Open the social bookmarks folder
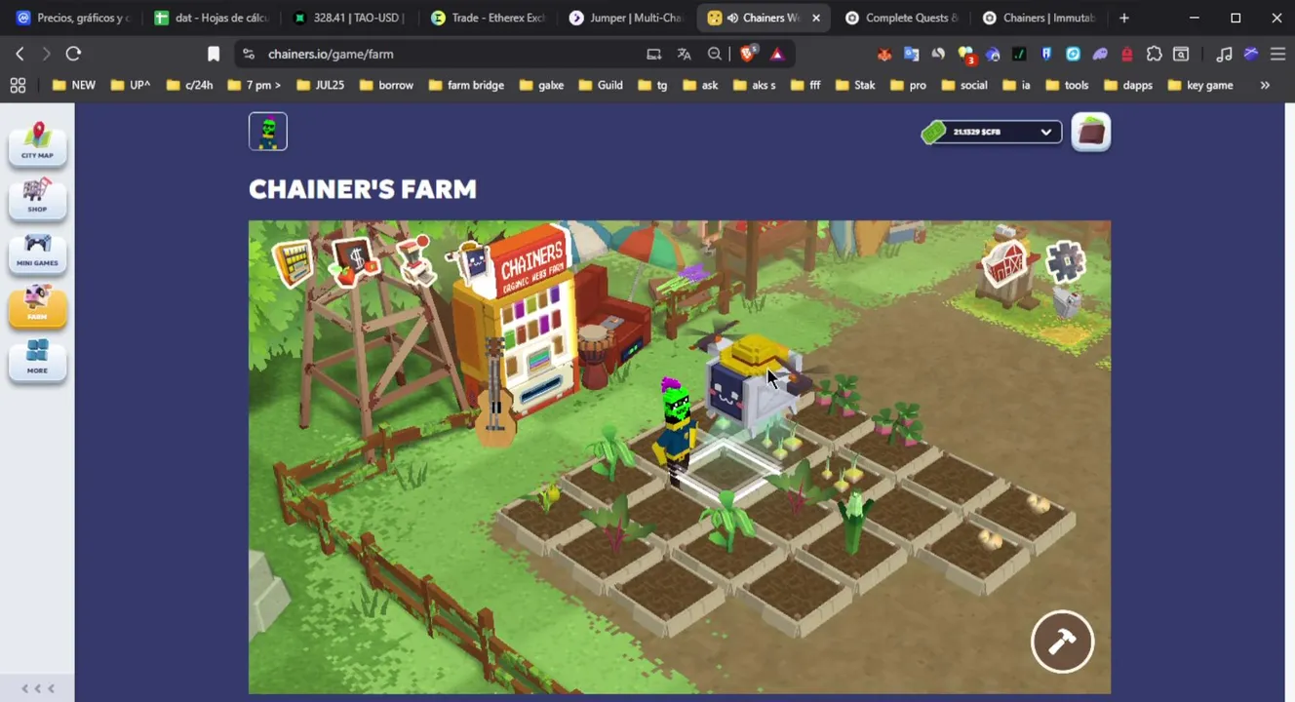 pos(964,85)
